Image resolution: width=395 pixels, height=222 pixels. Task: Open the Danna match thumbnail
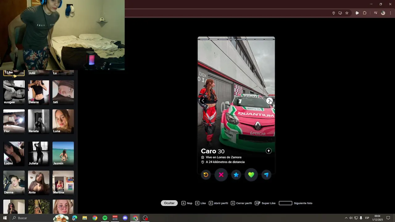(x=14, y=183)
